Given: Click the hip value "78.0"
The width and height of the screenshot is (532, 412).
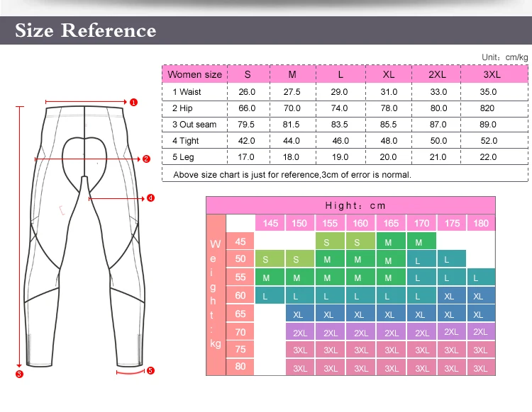Looking at the screenshot, I should point(389,108).
